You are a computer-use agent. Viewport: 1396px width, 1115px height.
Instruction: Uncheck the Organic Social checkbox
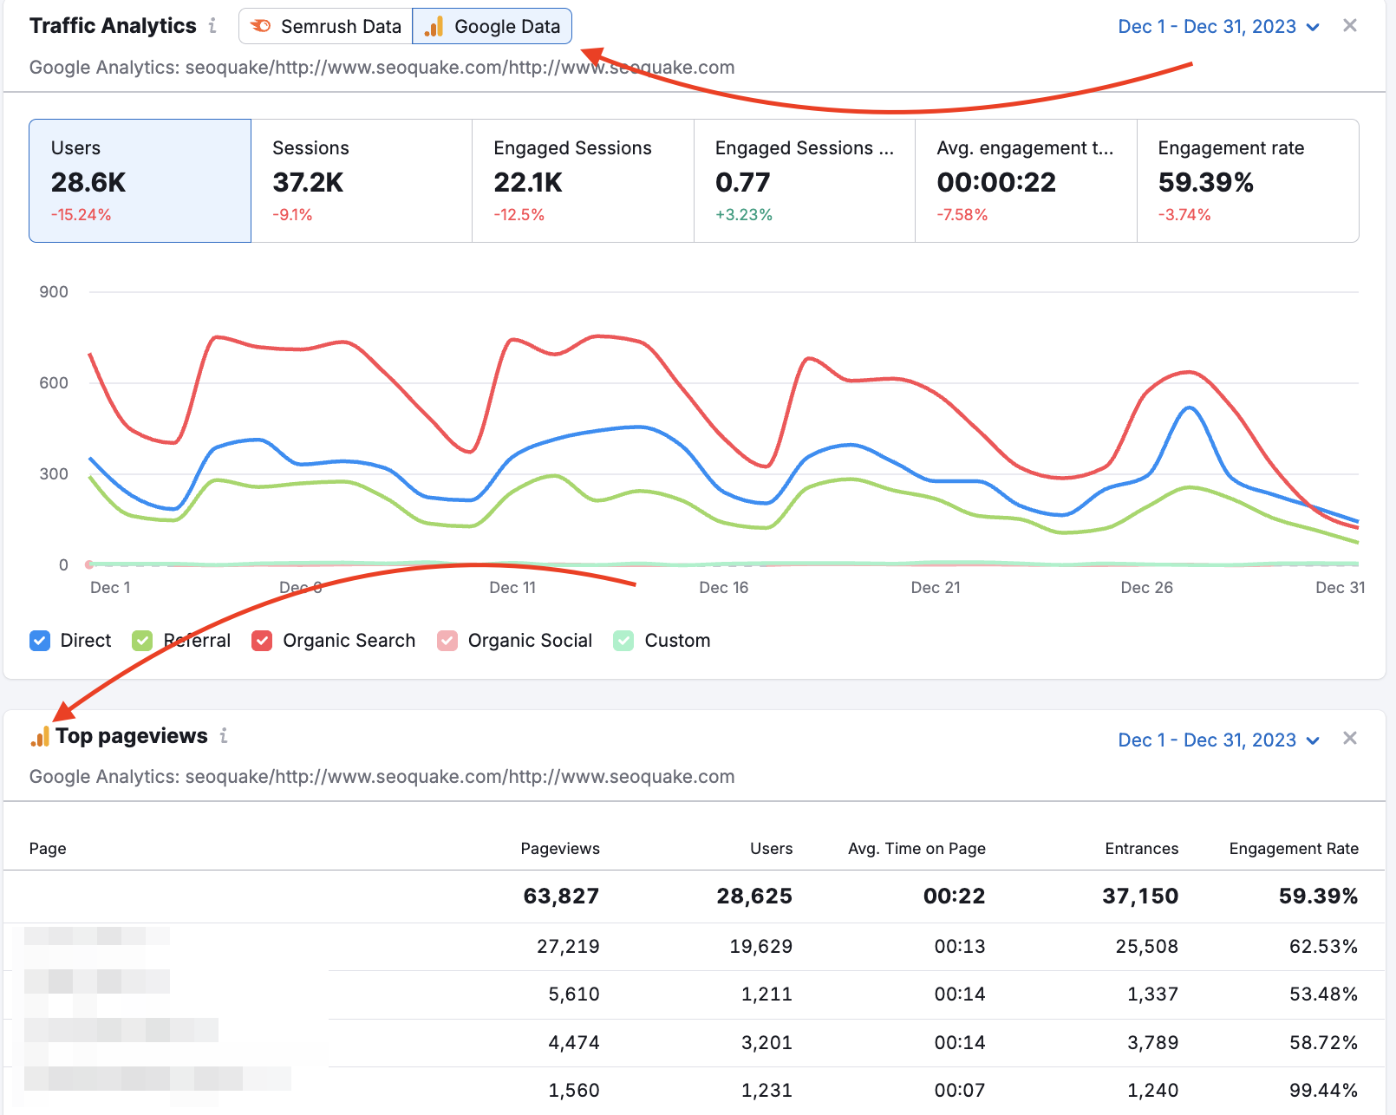click(447, 640)
